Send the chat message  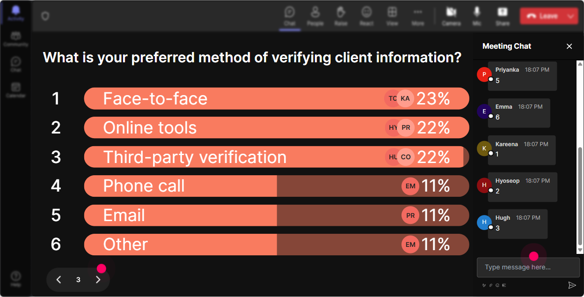572,285
